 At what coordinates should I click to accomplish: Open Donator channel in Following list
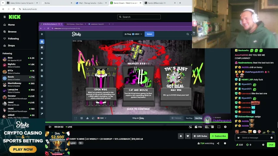pyautogui.click(x=19, y=97)
